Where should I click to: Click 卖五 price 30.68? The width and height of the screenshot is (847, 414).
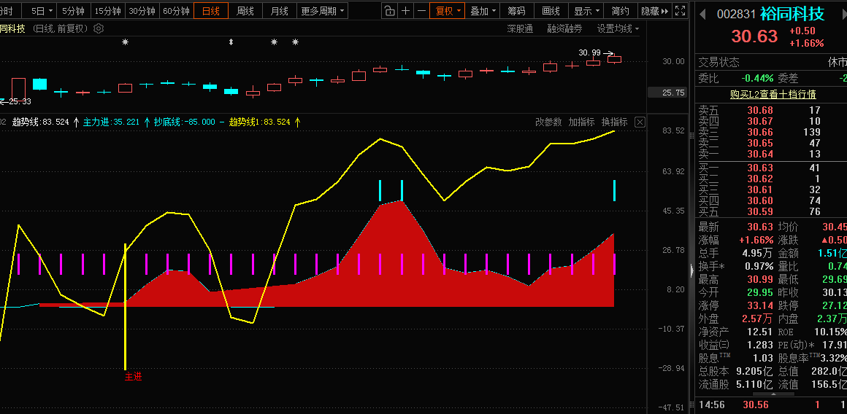(760, 110)
